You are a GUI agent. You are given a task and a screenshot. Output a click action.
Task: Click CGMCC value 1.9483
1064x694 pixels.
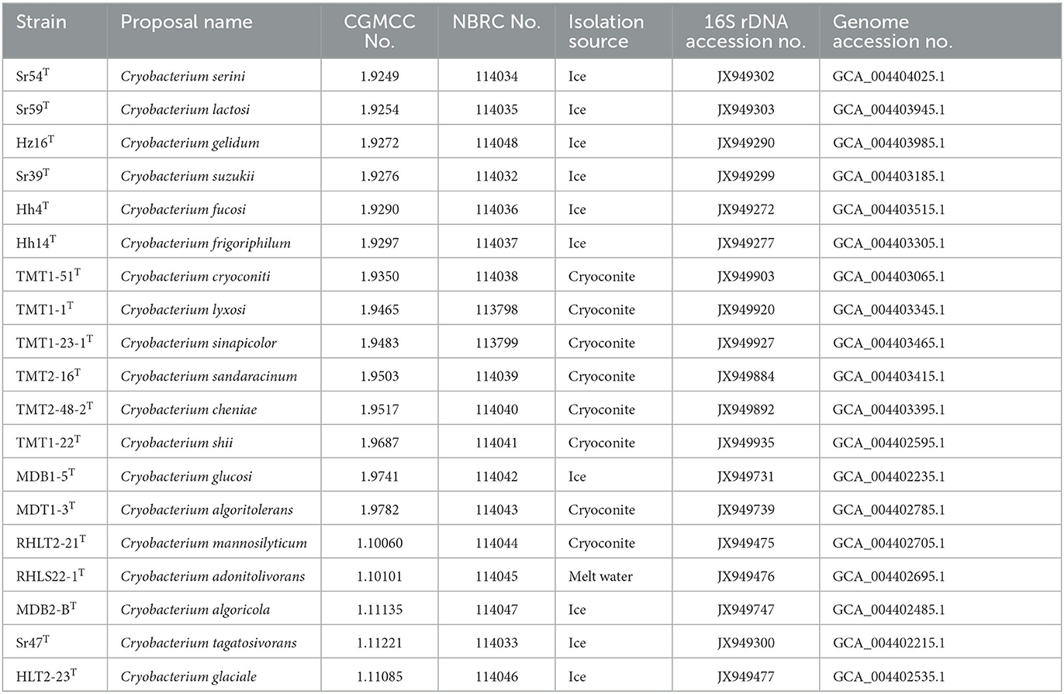pos(379,343)
